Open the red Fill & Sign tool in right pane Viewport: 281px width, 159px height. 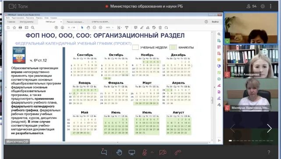[219, 85]
